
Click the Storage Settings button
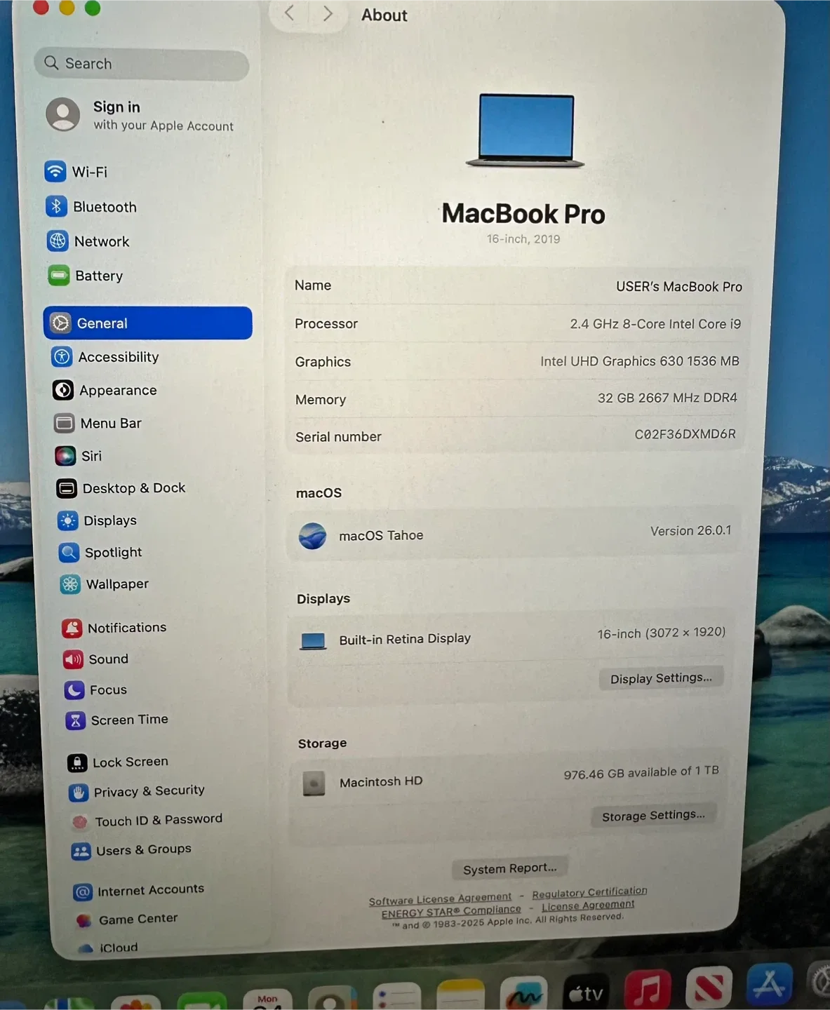(x=653, y=814)
